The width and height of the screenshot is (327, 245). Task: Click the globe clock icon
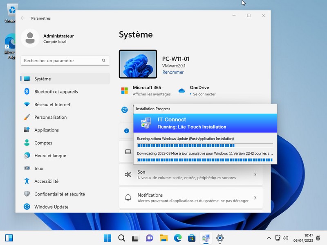[27, 155]
